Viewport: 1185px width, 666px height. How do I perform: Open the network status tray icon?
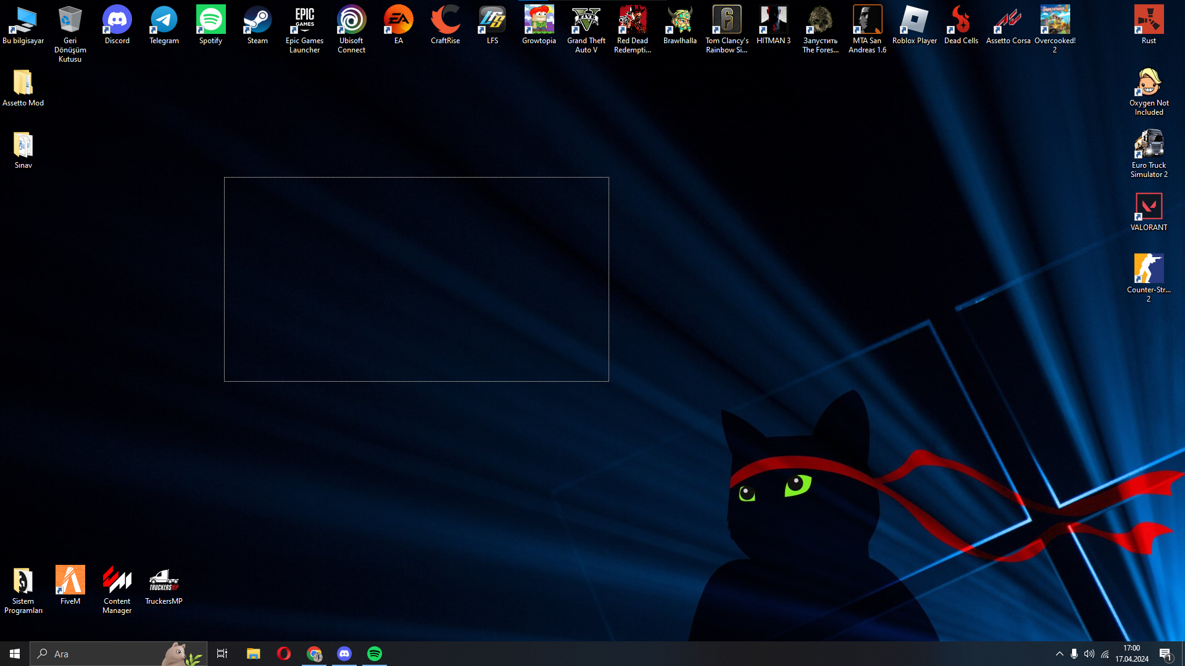pyautogui.click(x=1105, y=654)
